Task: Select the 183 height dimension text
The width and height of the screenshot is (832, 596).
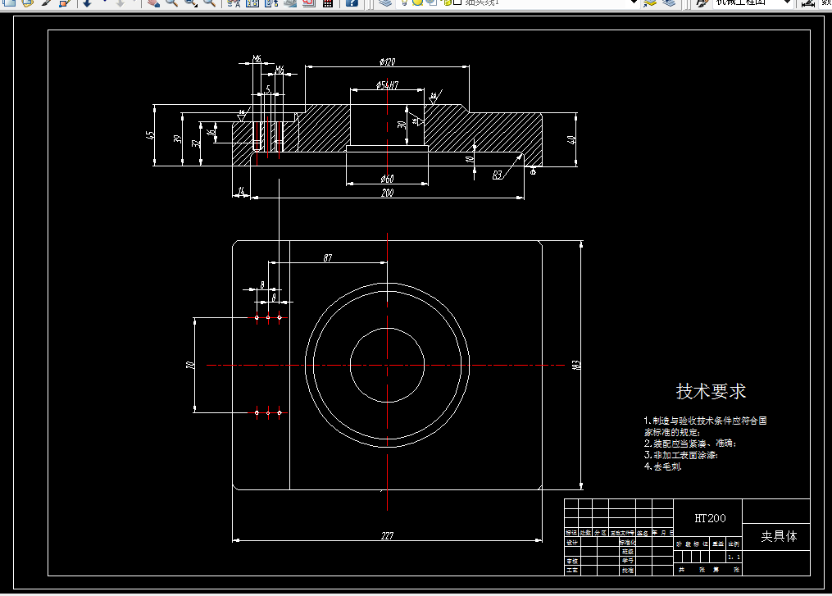Action: 576,365
